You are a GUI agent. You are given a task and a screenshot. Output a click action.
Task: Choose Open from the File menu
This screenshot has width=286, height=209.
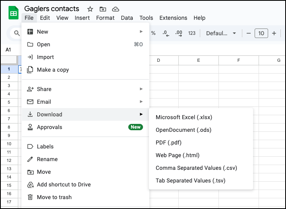(x=85, y=44)
